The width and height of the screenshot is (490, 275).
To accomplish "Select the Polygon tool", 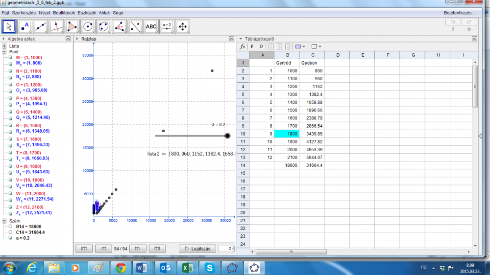I will point(73,26).
